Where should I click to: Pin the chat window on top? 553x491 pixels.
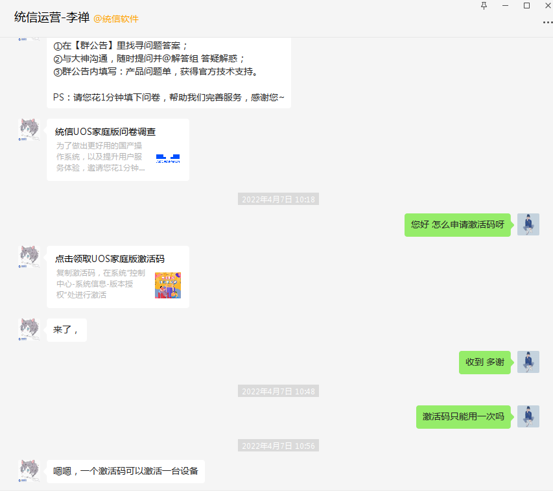[484, 6]
